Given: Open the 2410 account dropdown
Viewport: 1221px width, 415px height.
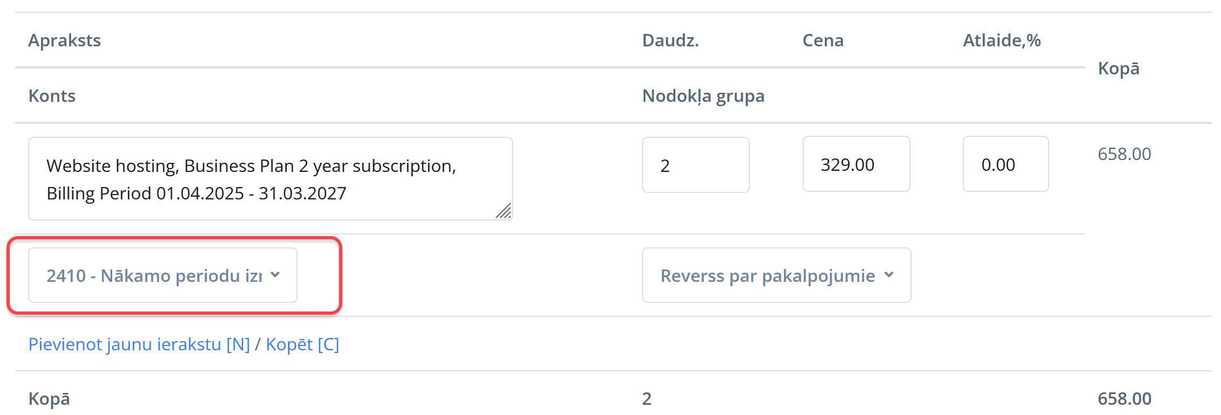Looking at the screenshot, I should 162,275.
